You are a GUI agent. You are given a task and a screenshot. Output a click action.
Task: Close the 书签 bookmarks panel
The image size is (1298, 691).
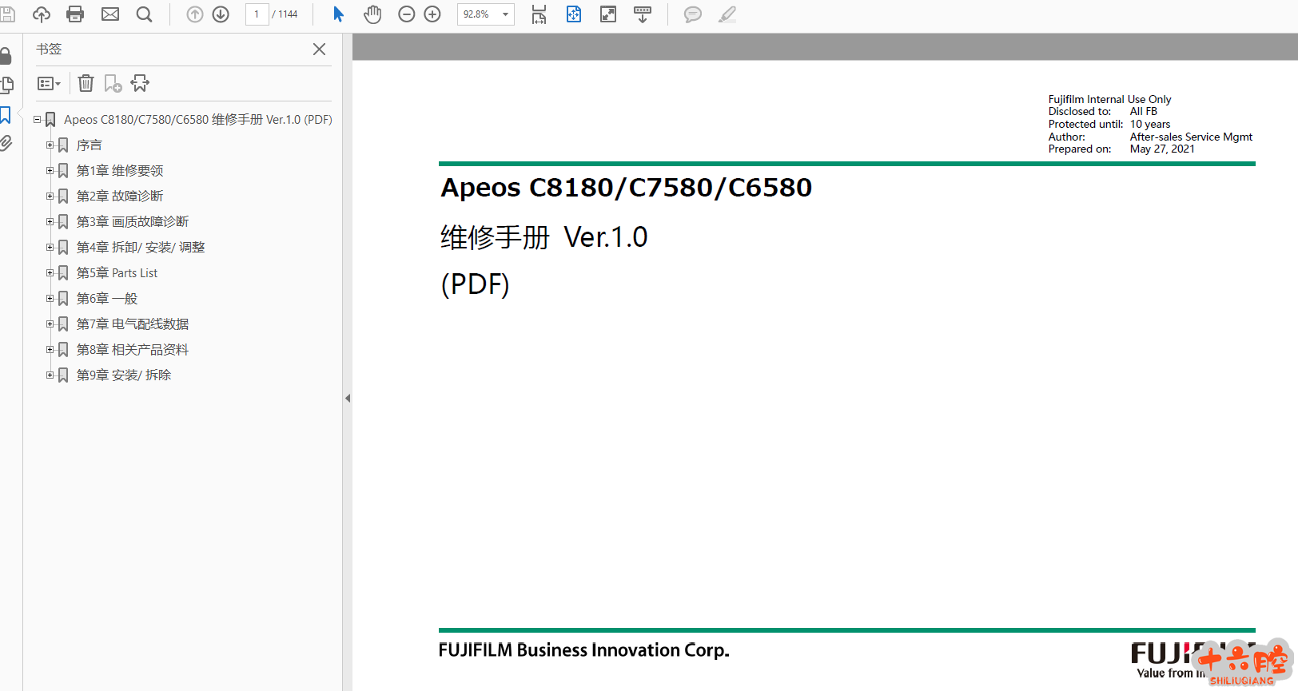319,50
